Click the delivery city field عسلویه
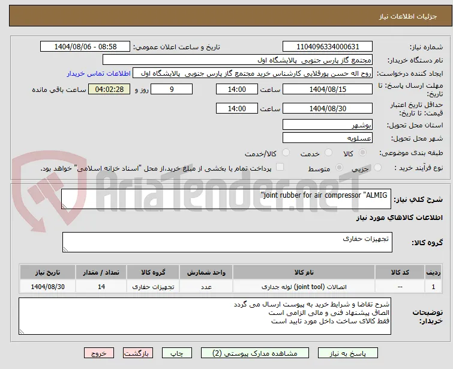Viewport: 453px width, 369px height. click(x=328, y=138)
